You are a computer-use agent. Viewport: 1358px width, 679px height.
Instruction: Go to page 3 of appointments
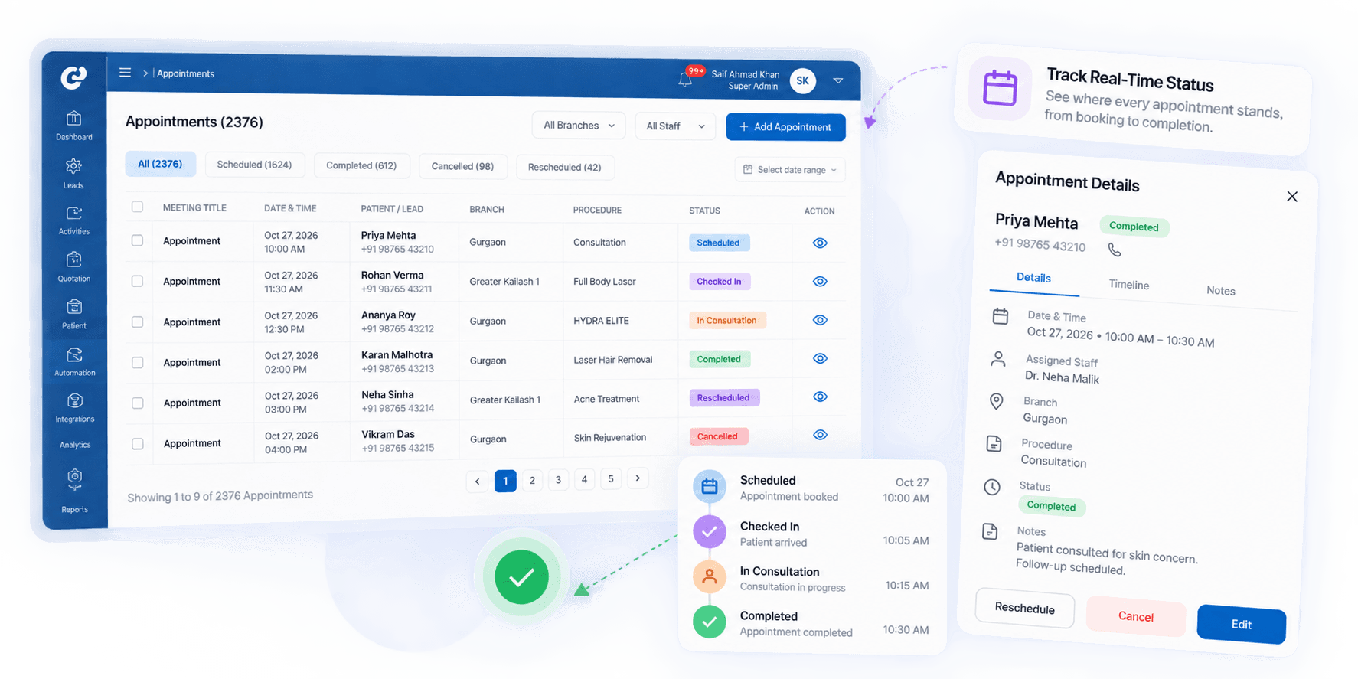[x=558, y=480]
